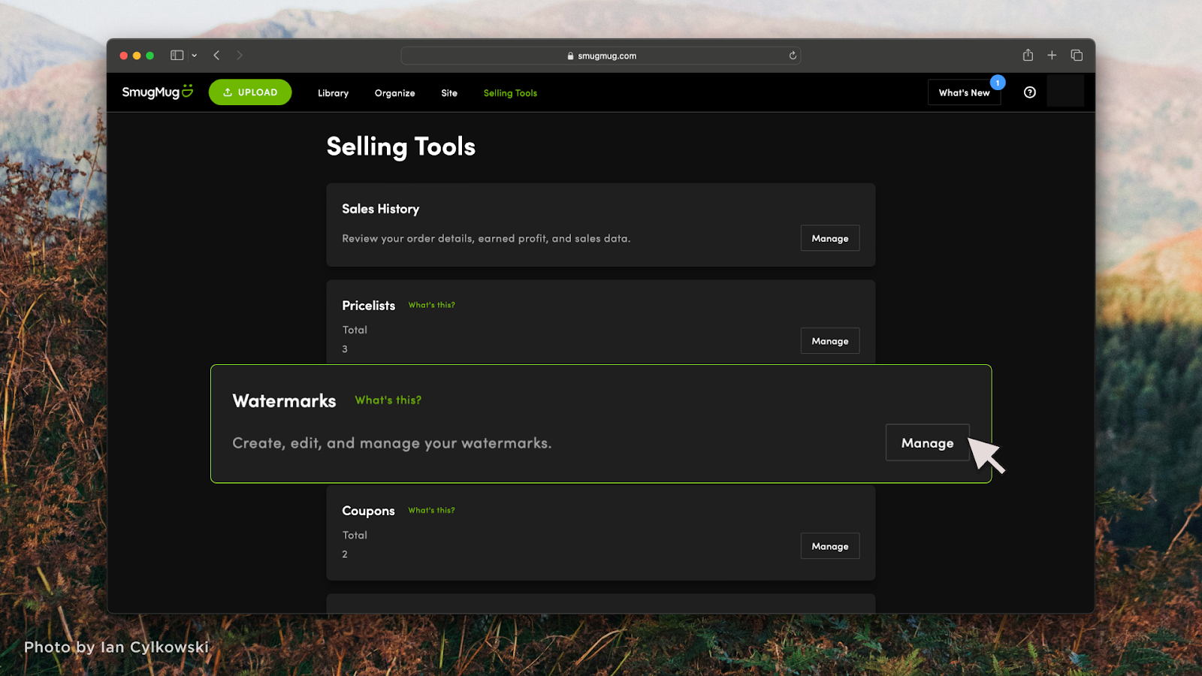1202x676 pixels.
Task: Click the help question mark icon
Action: 1030,92
